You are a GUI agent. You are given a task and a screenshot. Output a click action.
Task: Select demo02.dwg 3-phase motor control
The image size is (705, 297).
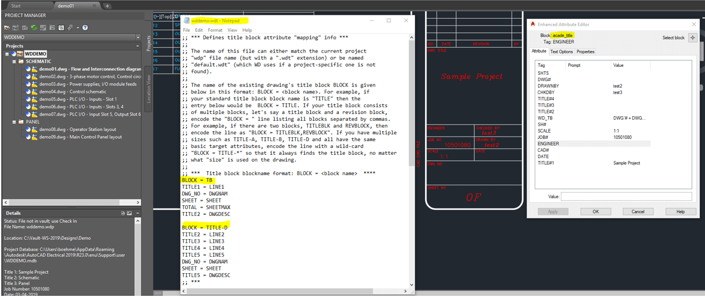tap(90, 76)
